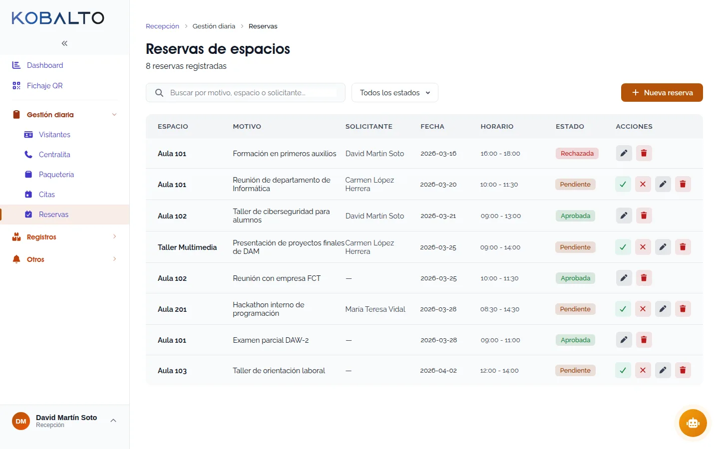Image resolution: width=719 pixels, height=449 pixels.
Task: Reject the Taller de orientación laboral reservation
Action: (x=643, y=370)
